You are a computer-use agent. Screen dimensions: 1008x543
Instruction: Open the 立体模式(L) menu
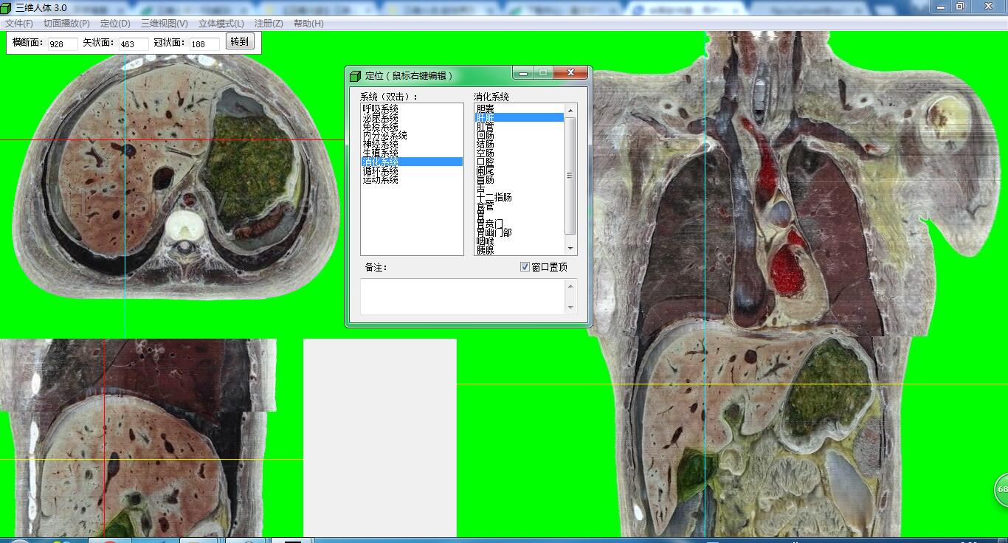pos(221,24)
